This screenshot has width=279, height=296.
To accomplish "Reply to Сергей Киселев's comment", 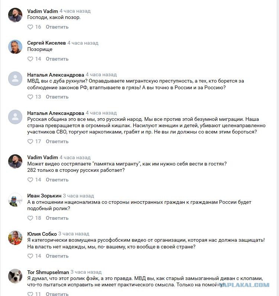I will tap(57, 59).
